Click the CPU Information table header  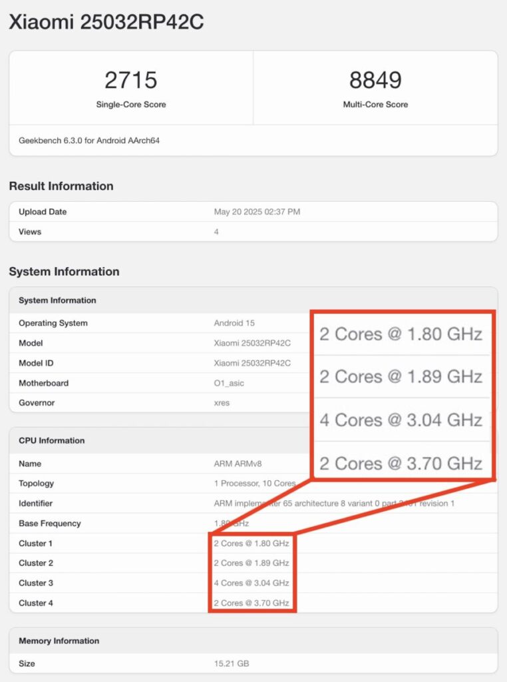pyautogui.click(x=52, y=441)
